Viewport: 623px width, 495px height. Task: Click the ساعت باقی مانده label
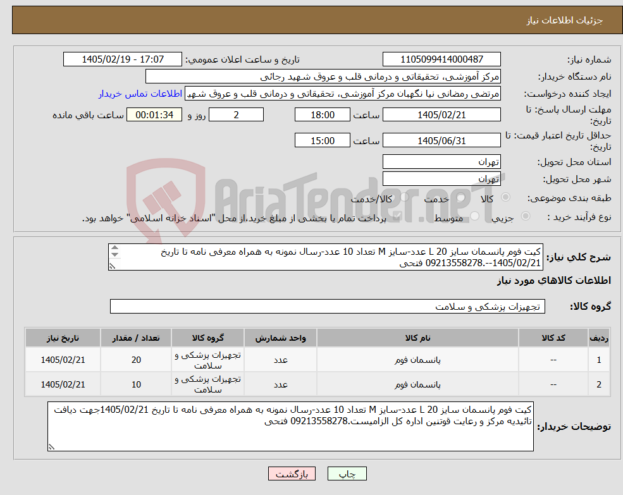point(88,115)
